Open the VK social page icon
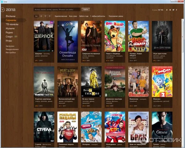This screenshot has height=148, width=185. (x=170, y=10)
